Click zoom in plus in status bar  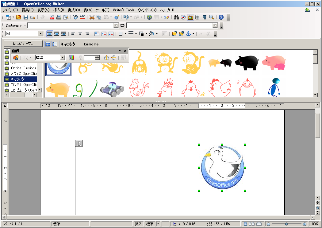305,224
